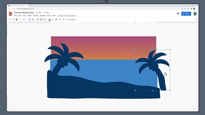Click the browser profile avatar in toolbar
This screenshot has width=205, height=115.
(x=194, y=9)
